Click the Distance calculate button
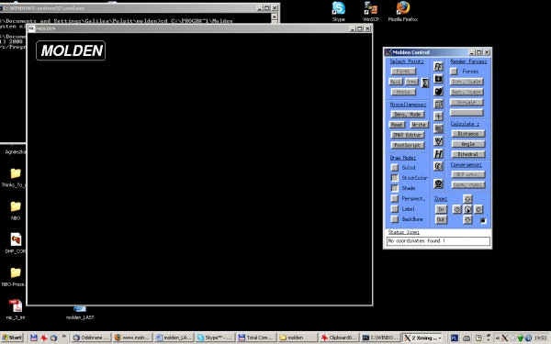This screenshot has width=551, height=344. coord(468,134)
